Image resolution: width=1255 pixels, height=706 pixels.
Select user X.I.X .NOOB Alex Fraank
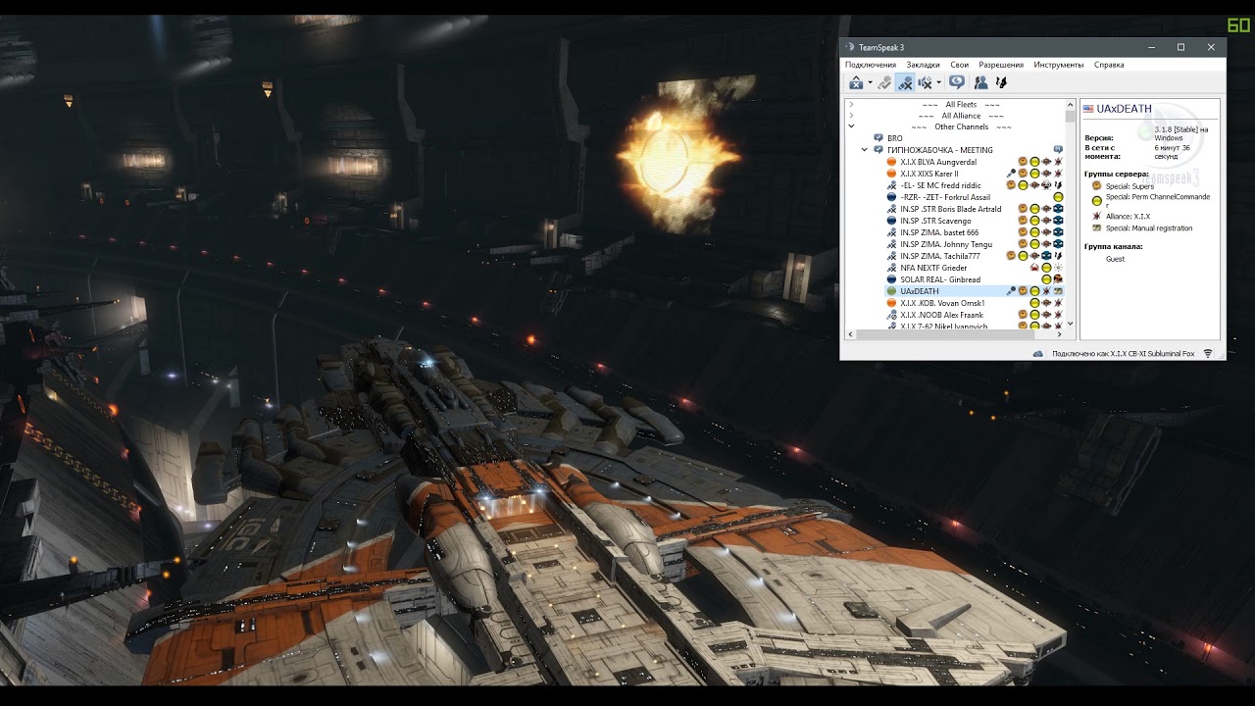pos(941,315)
